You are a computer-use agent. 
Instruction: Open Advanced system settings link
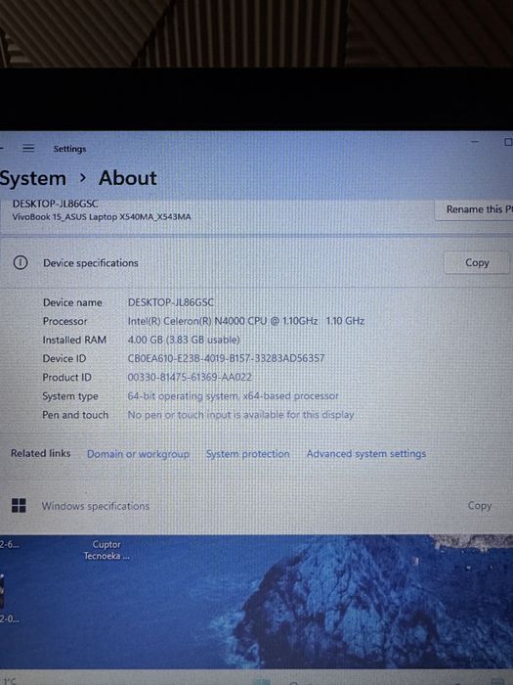366,454
